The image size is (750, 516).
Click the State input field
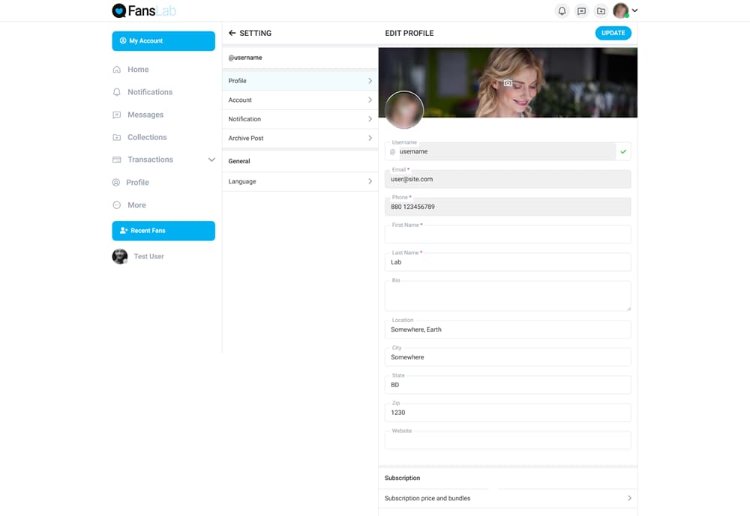[x=508, y=385]
